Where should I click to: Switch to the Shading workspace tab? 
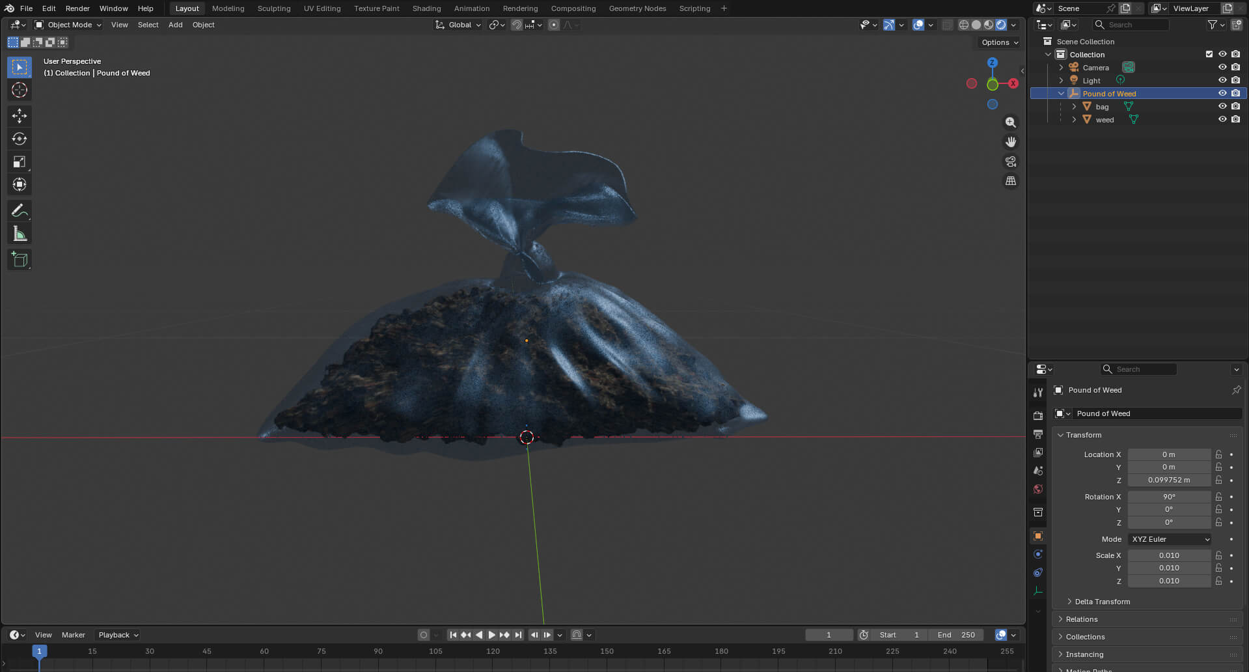(x=426, y=8)
